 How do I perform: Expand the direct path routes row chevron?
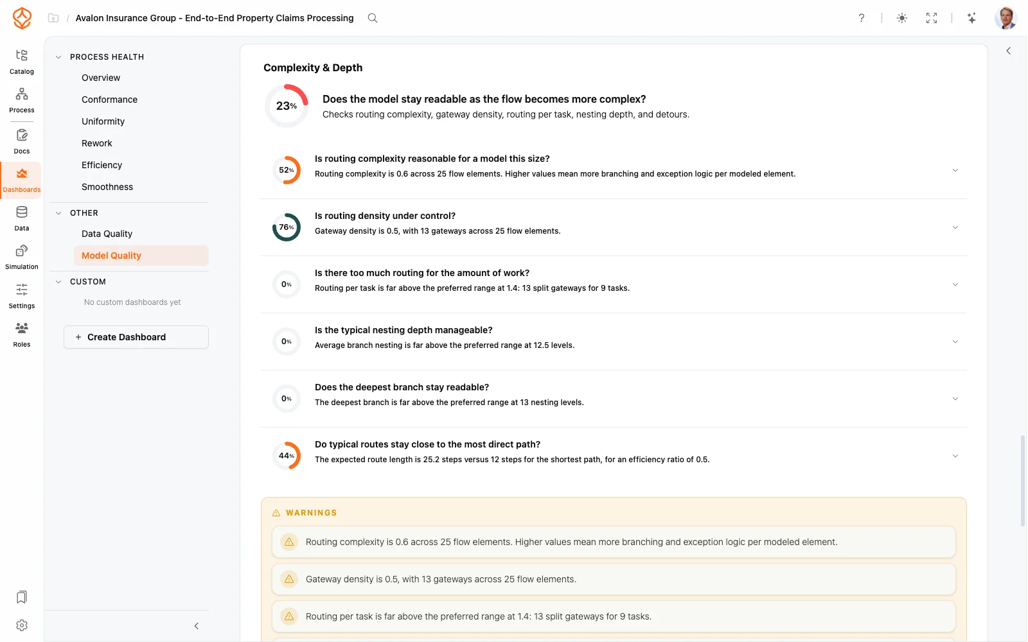coord(955,456)
